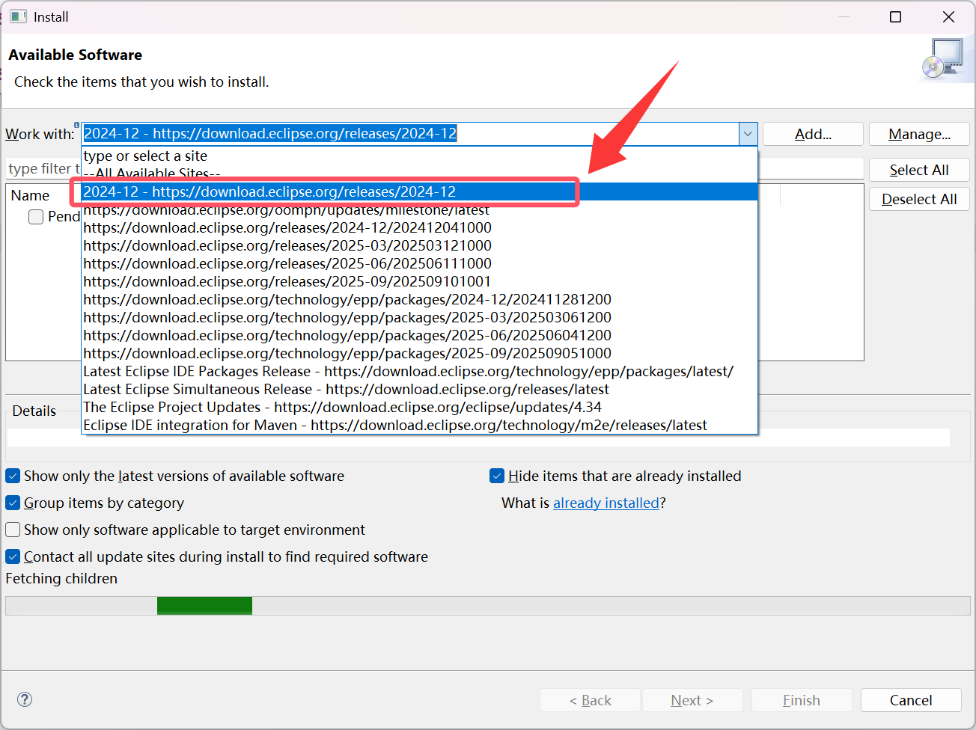Image resolution: width=976 pixels, height=730 pixels.
Task: Check the Pending item checkbox in list
Action: 36,217
